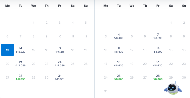Pick right calendar 21 at ₺8.430
The image size is (190, 98).
(158, 64)
